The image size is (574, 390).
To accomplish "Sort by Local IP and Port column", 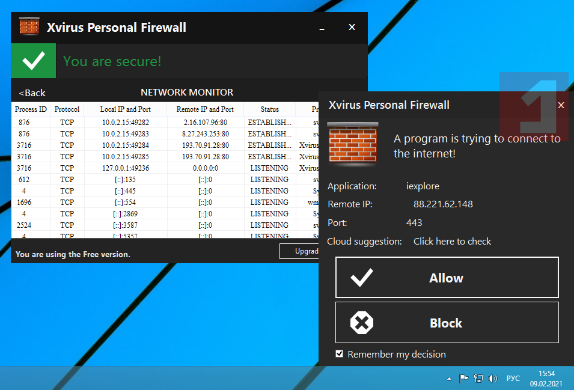I will 126,109.
